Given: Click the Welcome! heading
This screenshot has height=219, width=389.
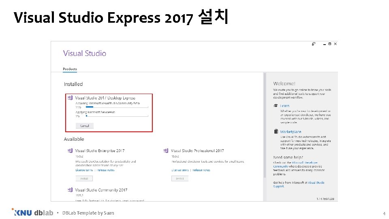Looking at the screenshot, I should (284, 84).
